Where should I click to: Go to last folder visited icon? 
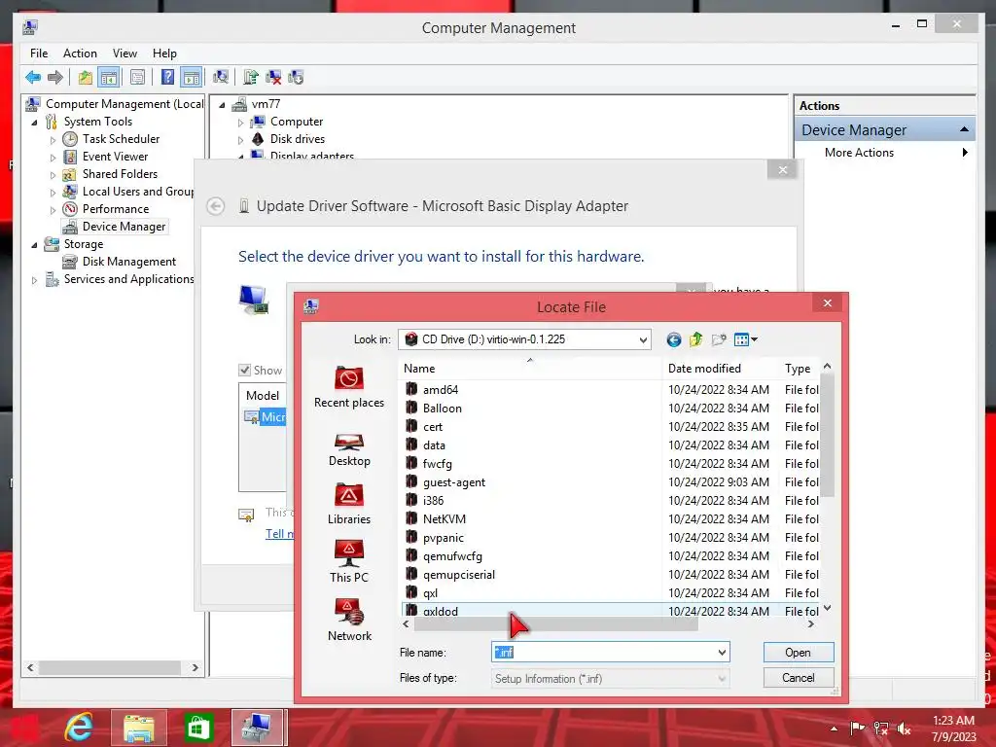click(673, 339)
